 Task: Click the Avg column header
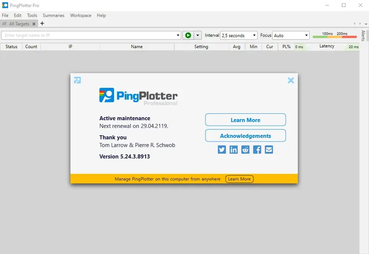coord(237,47)
